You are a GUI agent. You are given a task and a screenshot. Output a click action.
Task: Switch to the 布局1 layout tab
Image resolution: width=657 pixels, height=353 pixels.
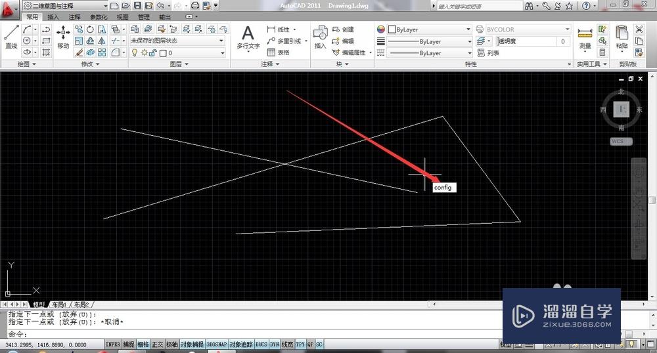pyautogui.click(x=60, y=304)
